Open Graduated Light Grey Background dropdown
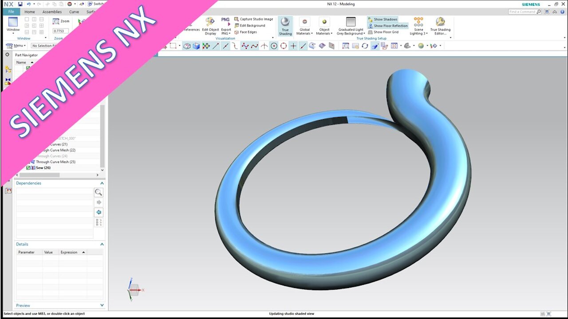Image resolution: width=568 pixels, height=319 pixels. tap(351, 26)
